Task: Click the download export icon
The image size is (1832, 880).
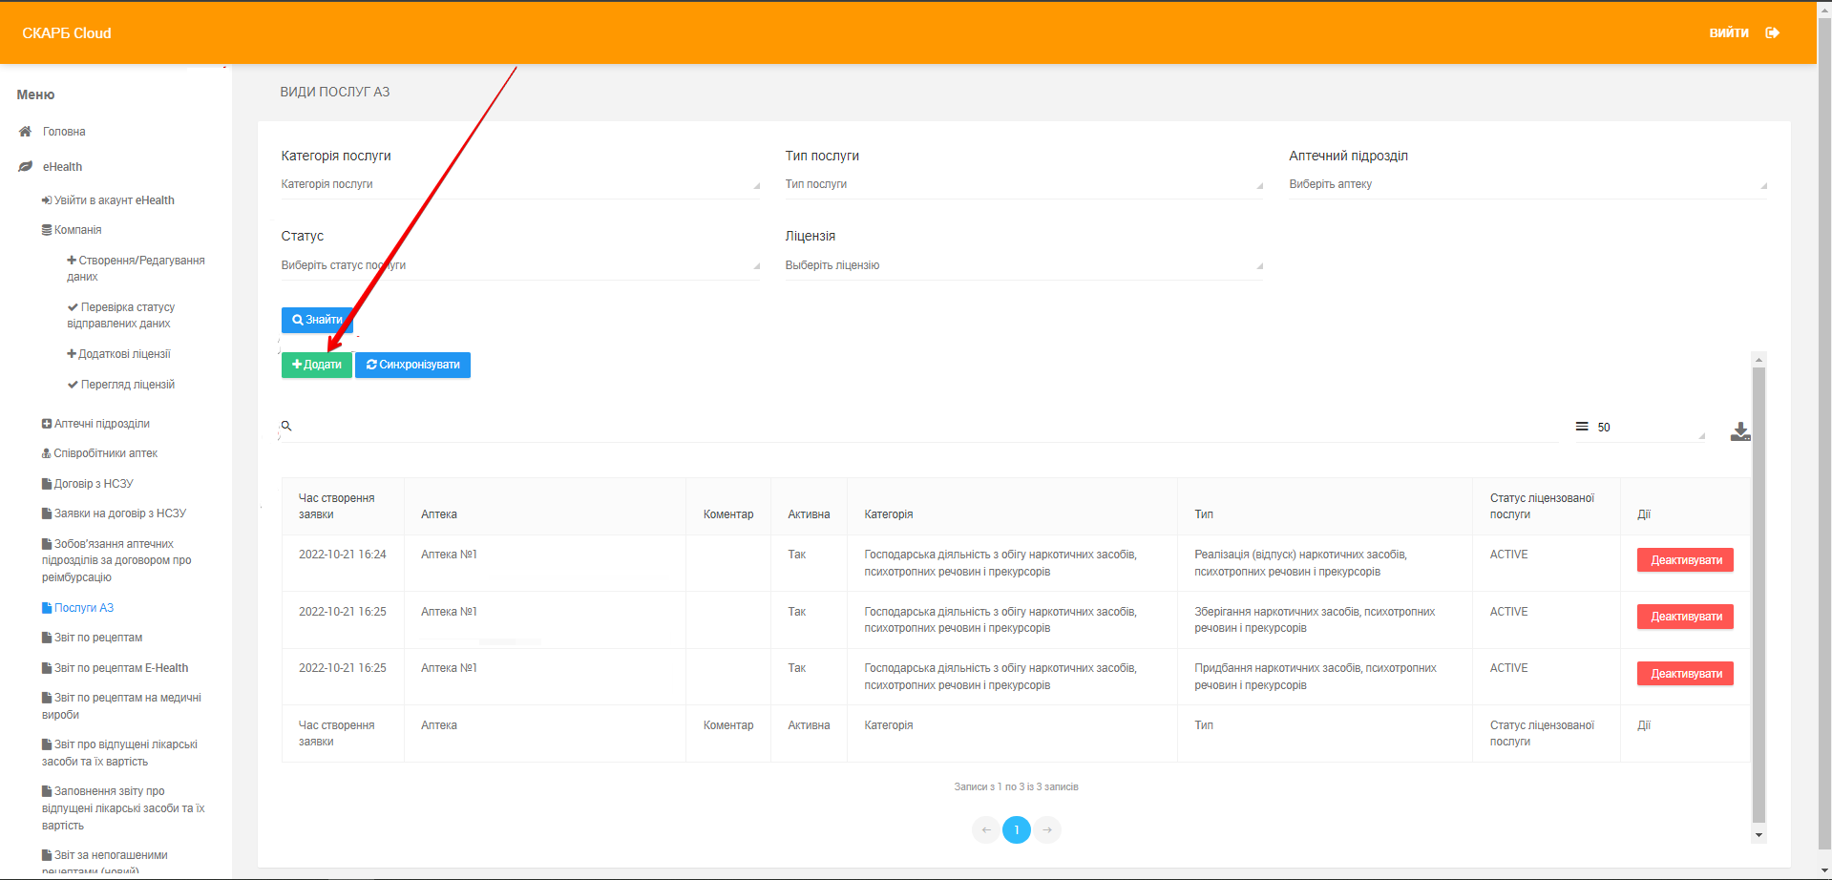Action: tap(1740, 431)
